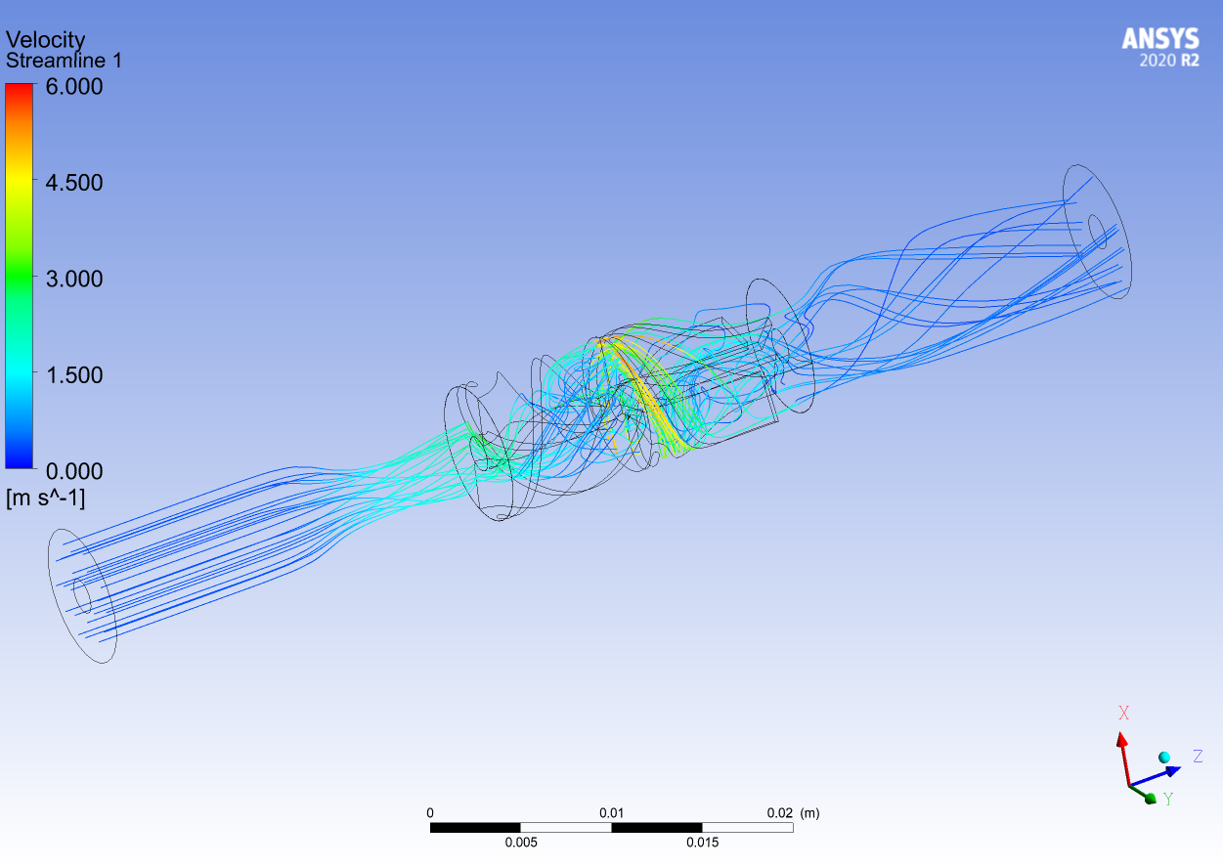Click the cyan sphere on the orientation triad
The width and height of the screenshot is (1223, 867).
pos(1164,758)
